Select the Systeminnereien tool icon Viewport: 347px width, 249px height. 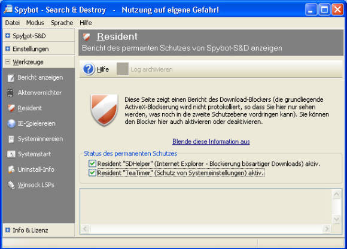[x=11, y=139]
